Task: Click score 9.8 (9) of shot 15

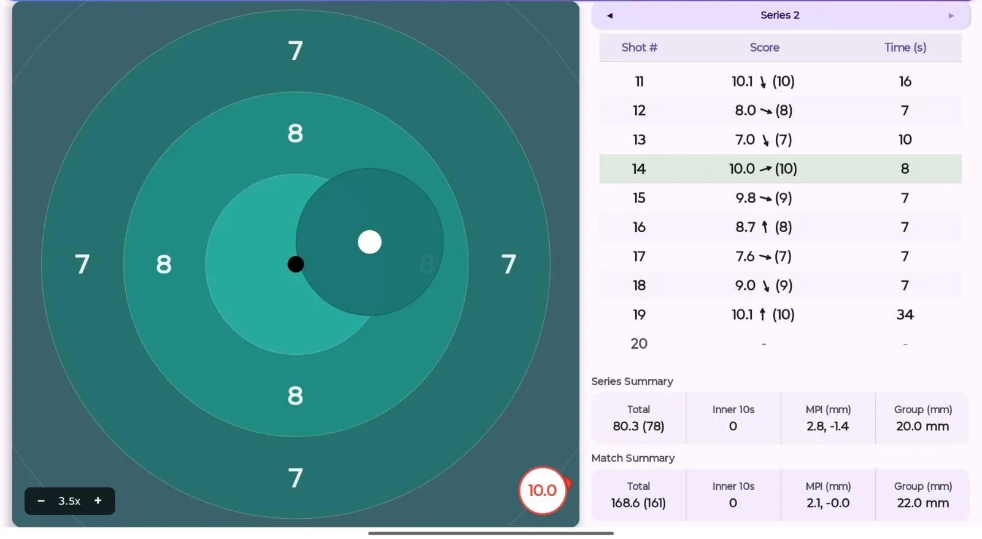Action: coord(764,198)
